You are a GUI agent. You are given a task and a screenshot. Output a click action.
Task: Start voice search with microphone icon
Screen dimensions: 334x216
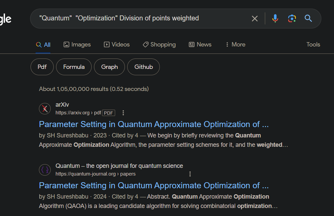click(275, 18)
